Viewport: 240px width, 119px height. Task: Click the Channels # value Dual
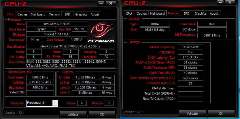pos(212,24)
